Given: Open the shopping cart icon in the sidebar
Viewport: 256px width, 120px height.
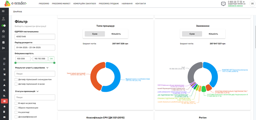Looking at the screenshot, I should tap(4, 74).
